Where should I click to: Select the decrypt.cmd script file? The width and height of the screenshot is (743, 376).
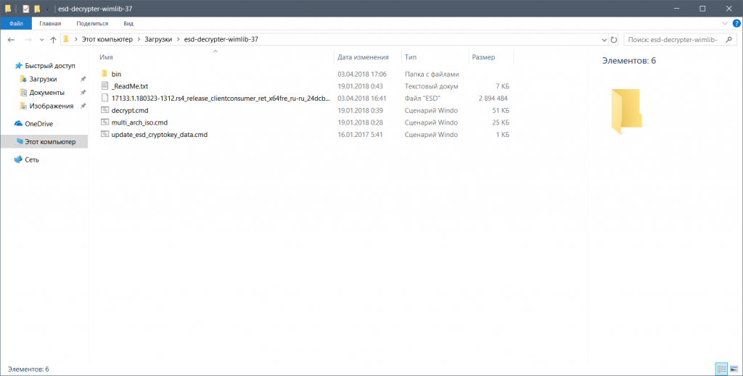[129, 110]
